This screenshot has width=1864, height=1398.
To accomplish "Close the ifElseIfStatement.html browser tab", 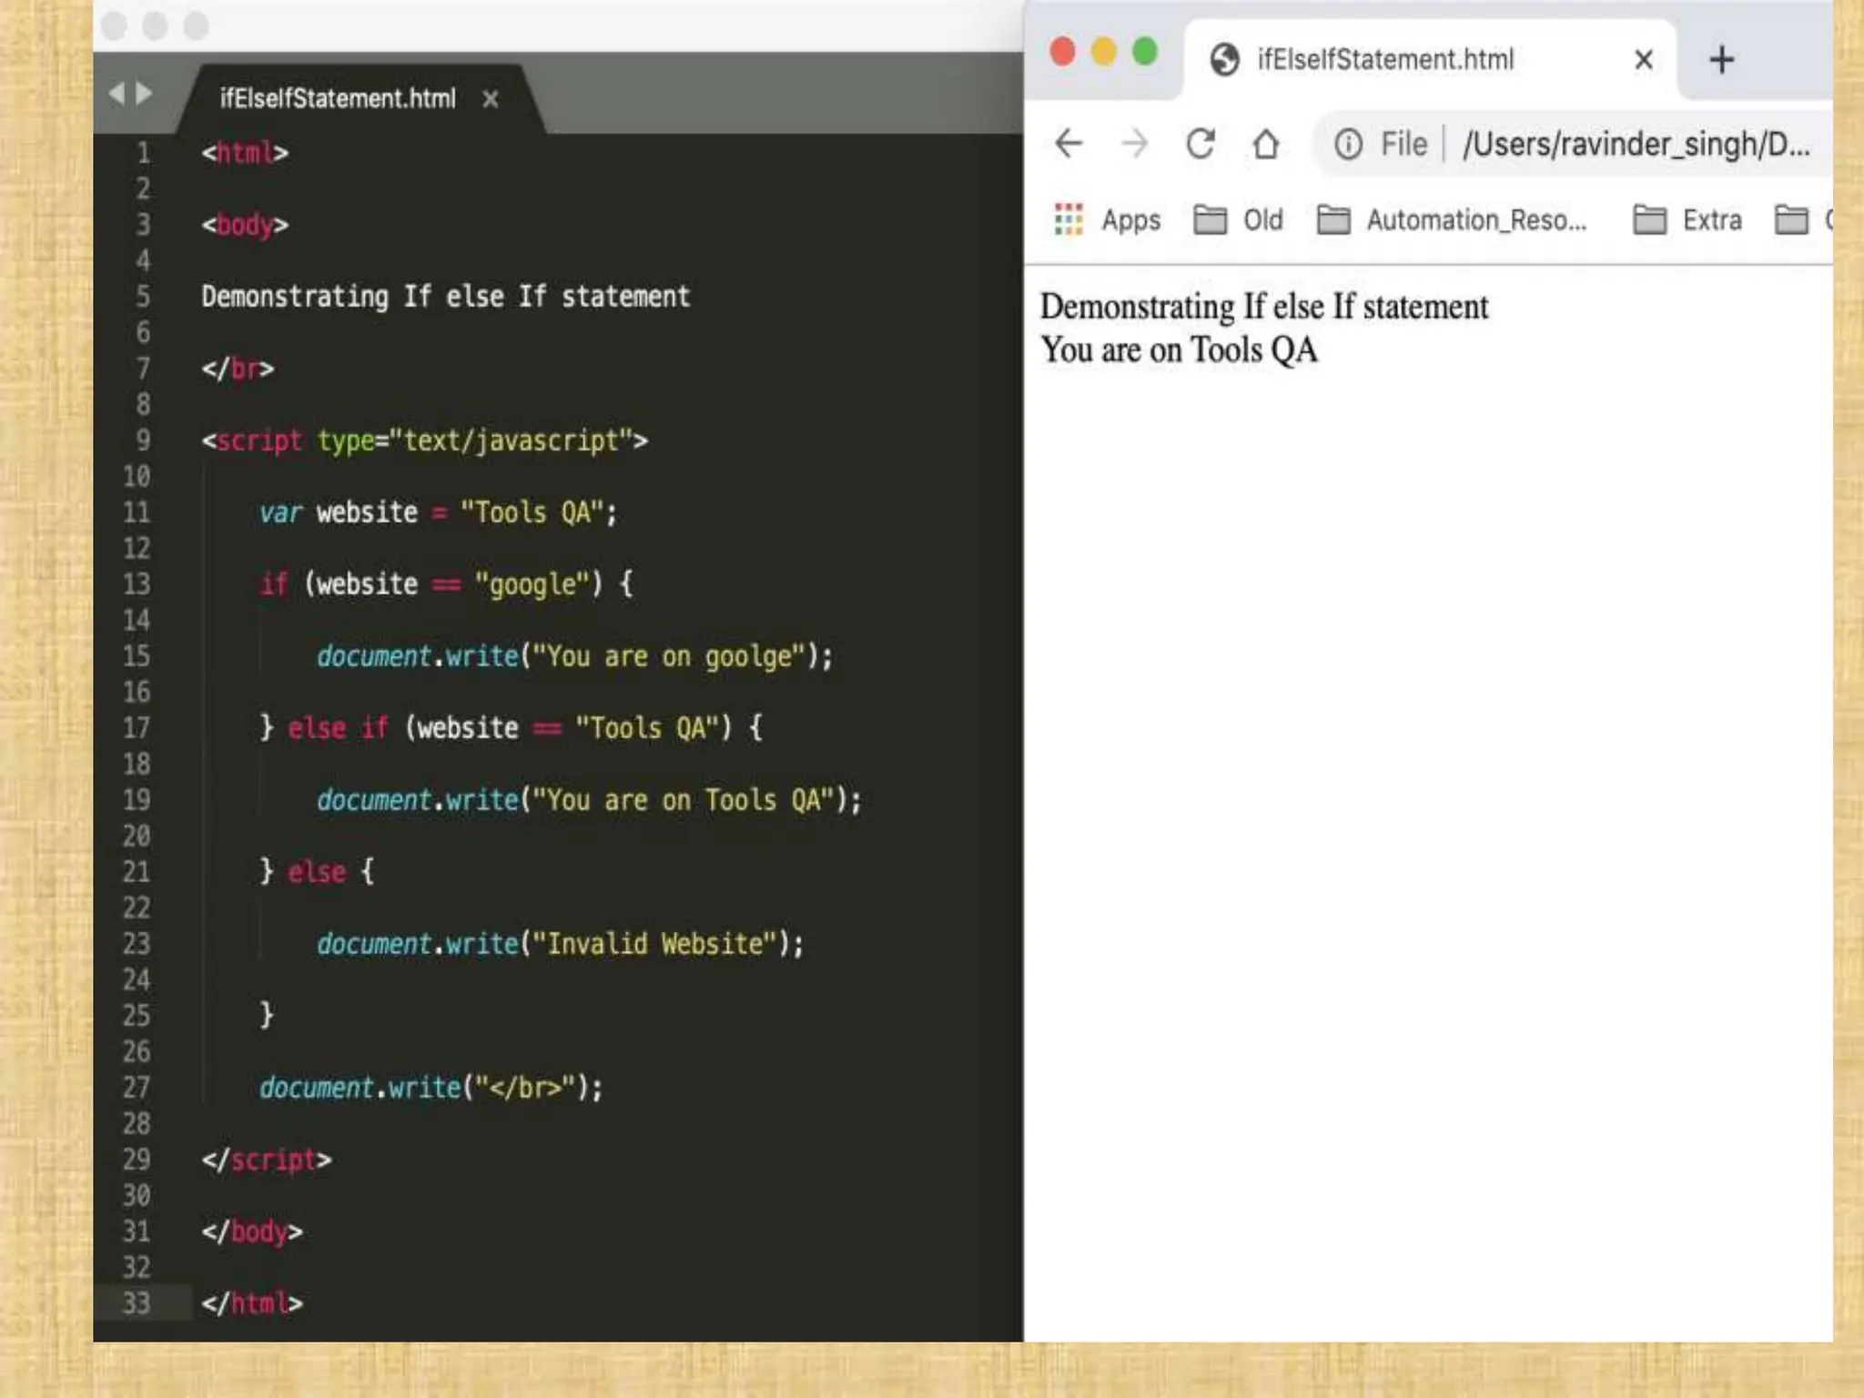I will 1644,60.
